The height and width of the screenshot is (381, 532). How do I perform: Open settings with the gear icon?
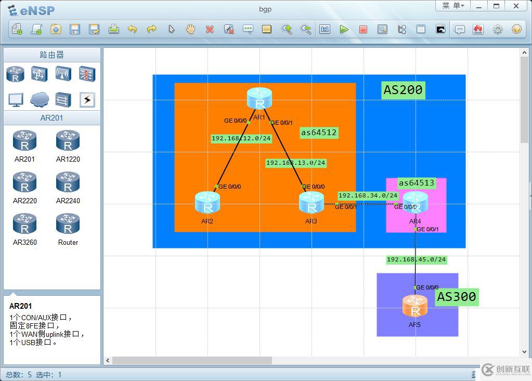498,30
